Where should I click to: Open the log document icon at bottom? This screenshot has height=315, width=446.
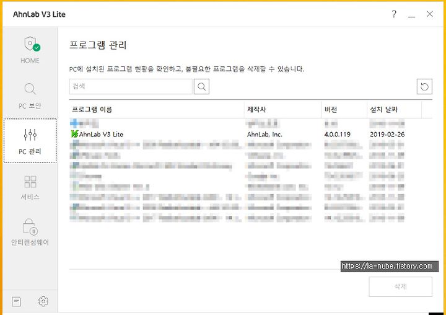click(16, 301)
